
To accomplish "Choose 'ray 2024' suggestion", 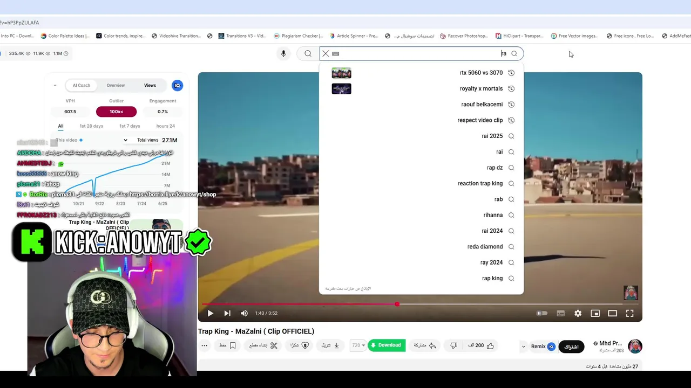I will pyautogui.click(x=422, y=262).
